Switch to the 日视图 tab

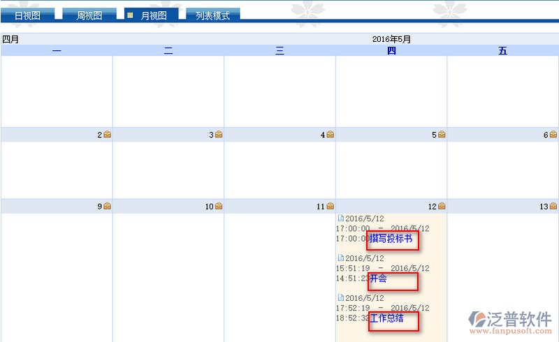(27, 15)
